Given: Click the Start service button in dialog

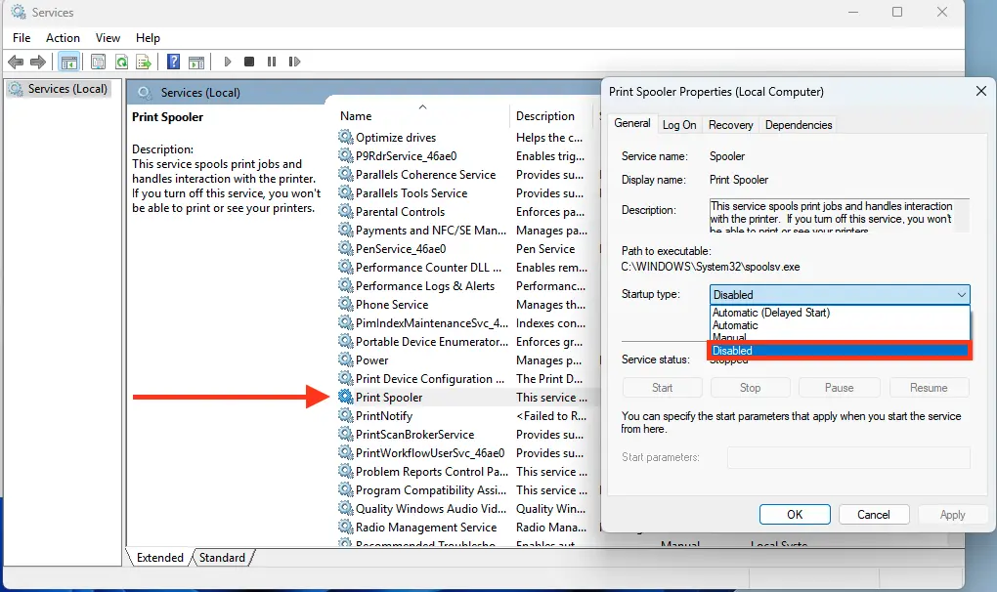Looking at the screenshot, I should [662, 388].
